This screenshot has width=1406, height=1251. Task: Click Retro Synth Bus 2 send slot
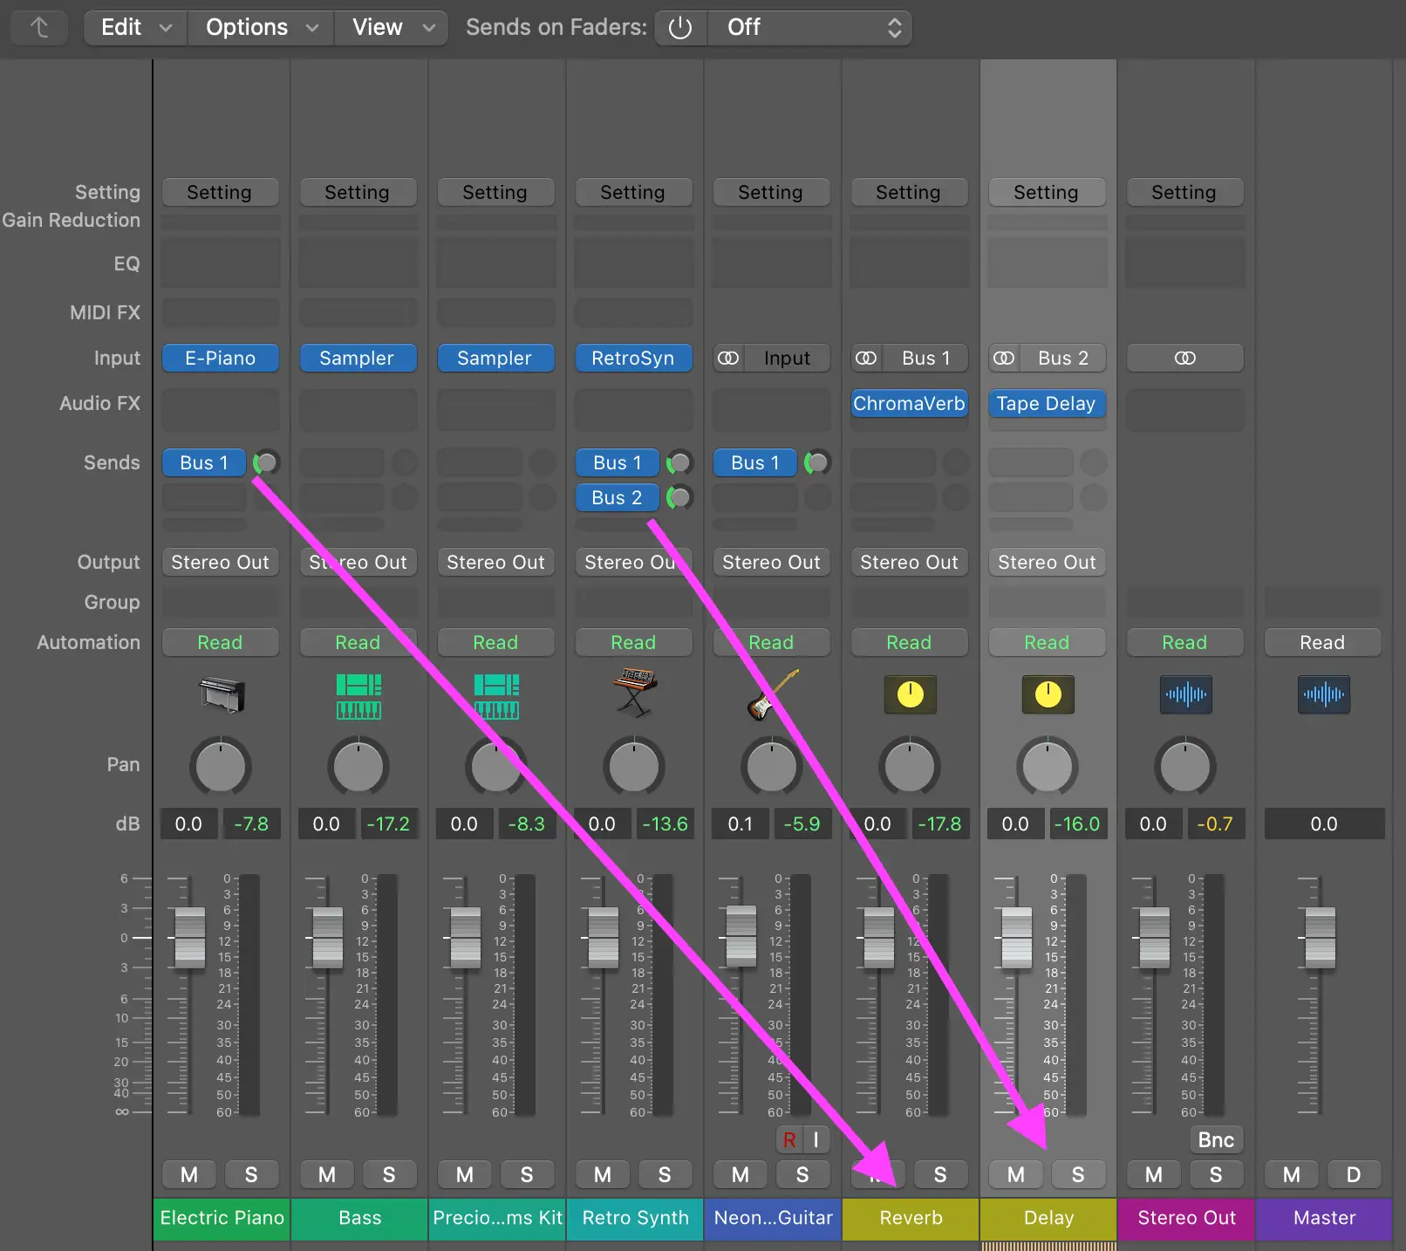pyautogui.click(x=618, y=497)
